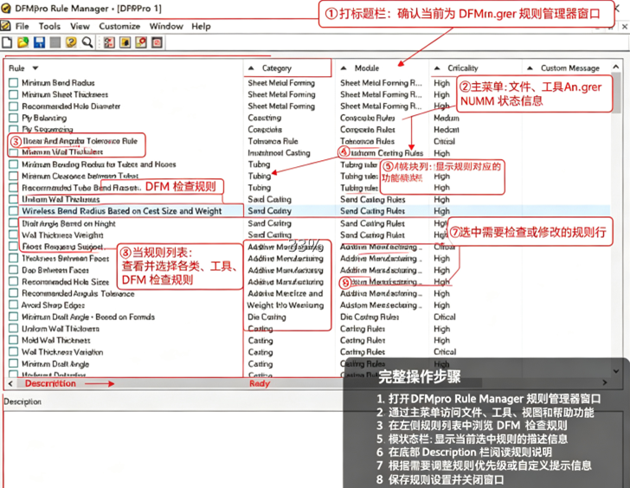Select the 'Tolerance Rule' category cell
Screen dimensions: 630x488
[x=273, y=141]
